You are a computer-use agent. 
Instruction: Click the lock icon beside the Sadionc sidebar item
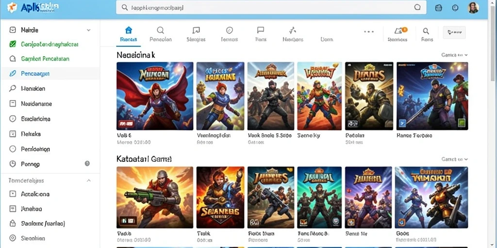coord(13,224)
